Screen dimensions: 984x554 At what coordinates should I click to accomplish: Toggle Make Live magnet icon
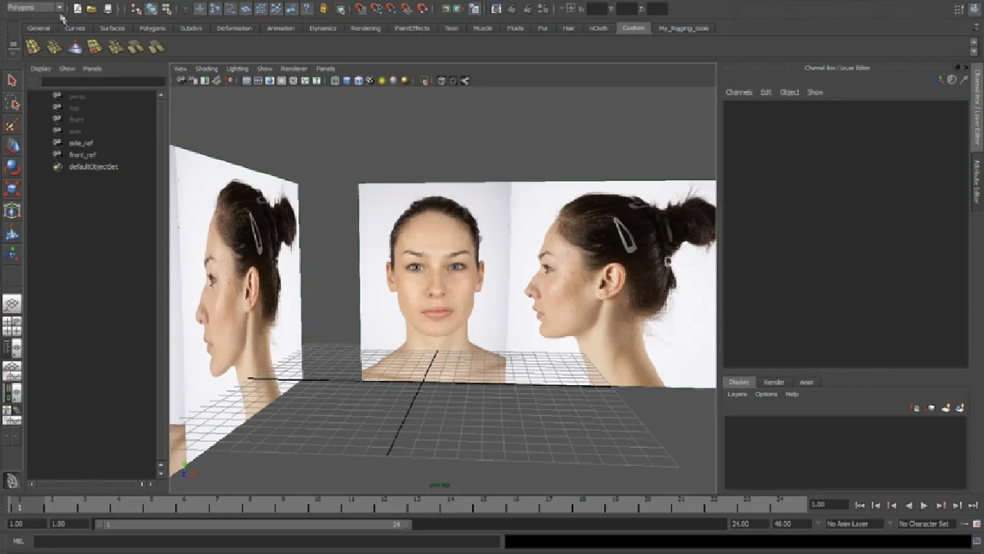coord(422,9)
